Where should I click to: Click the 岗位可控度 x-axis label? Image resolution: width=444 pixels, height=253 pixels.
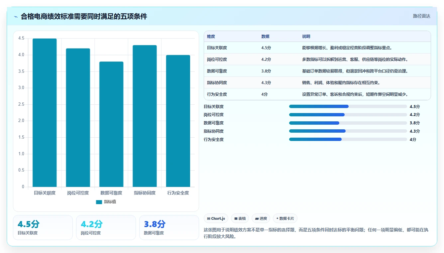point(78,193)
